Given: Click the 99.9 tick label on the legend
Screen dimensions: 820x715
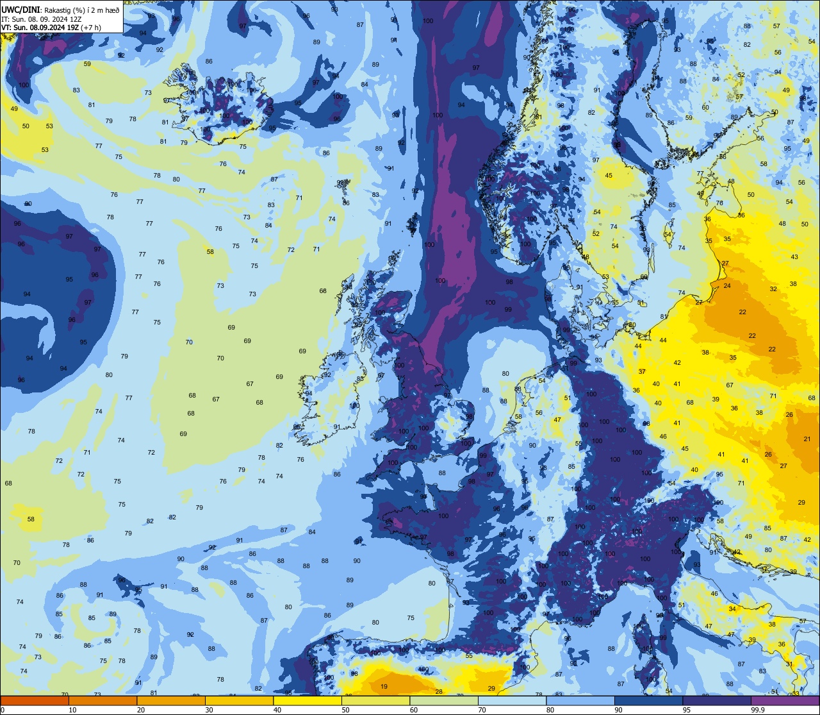Looking at the screenshot, I should pos(758,710).
